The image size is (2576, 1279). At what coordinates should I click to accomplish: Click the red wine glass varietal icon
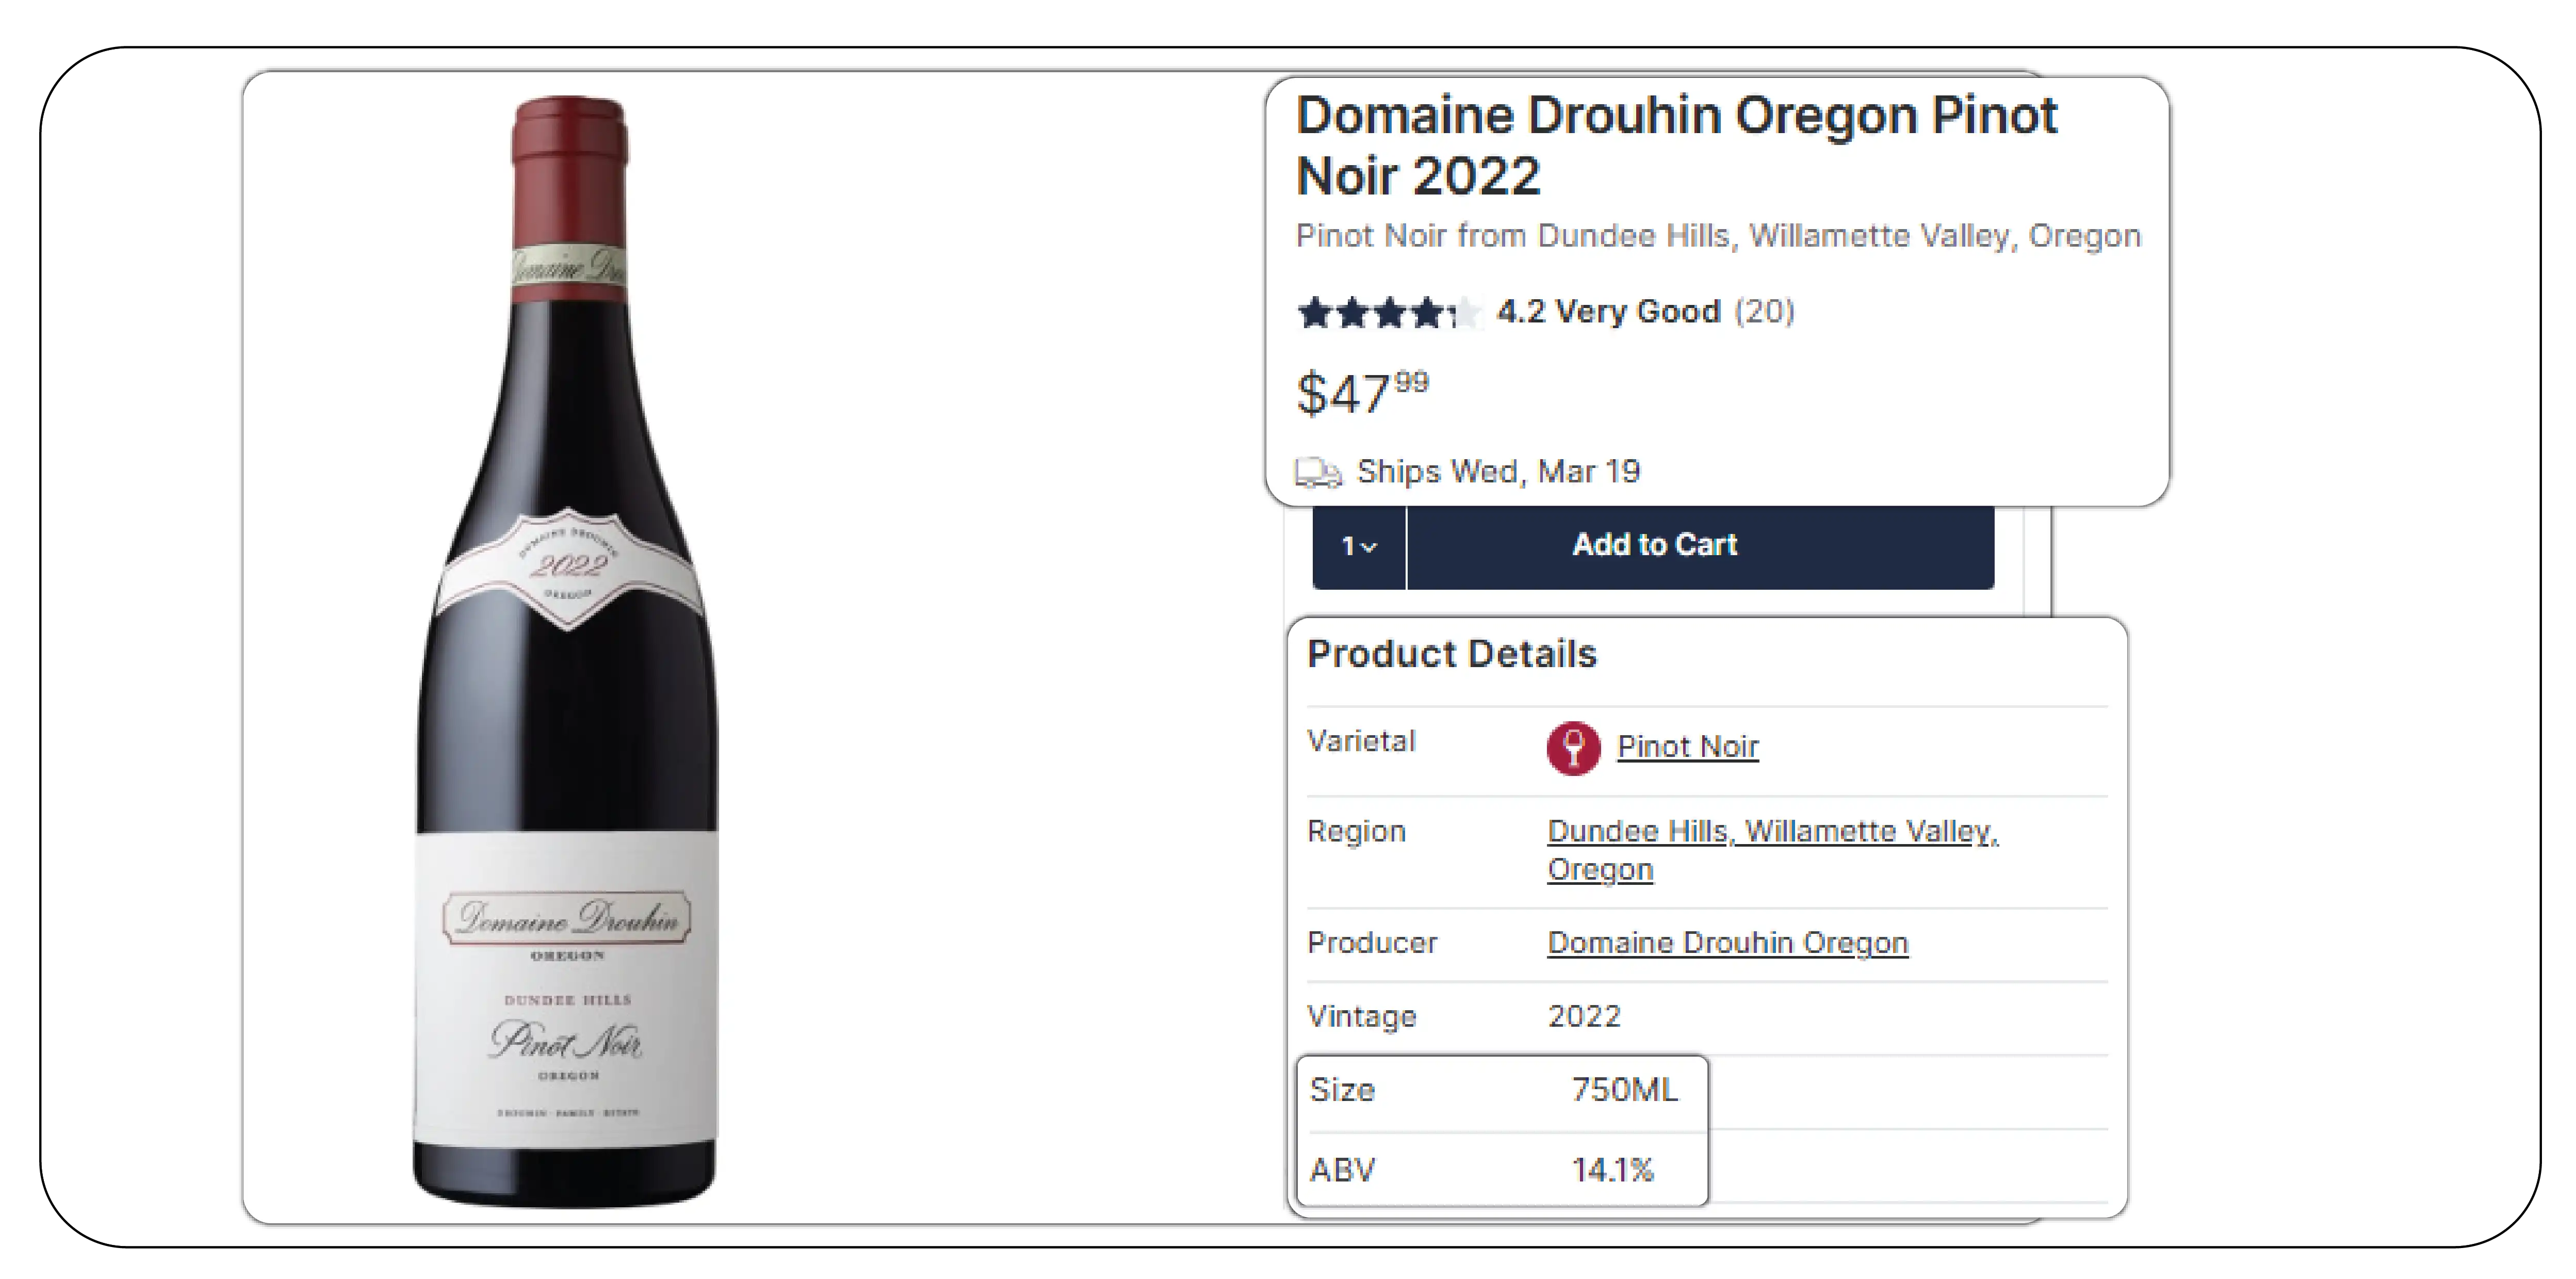1573,748
